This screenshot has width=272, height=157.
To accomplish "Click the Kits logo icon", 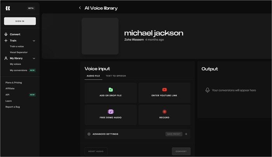I will tap(8, 8).
